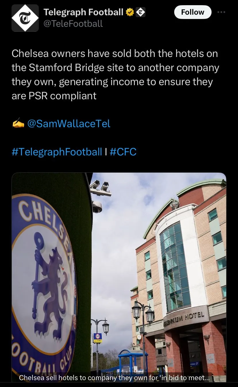Open the three-dot more options menu
Image resolution: width=238 pixels, height=387 pixels.
(221, 12)
